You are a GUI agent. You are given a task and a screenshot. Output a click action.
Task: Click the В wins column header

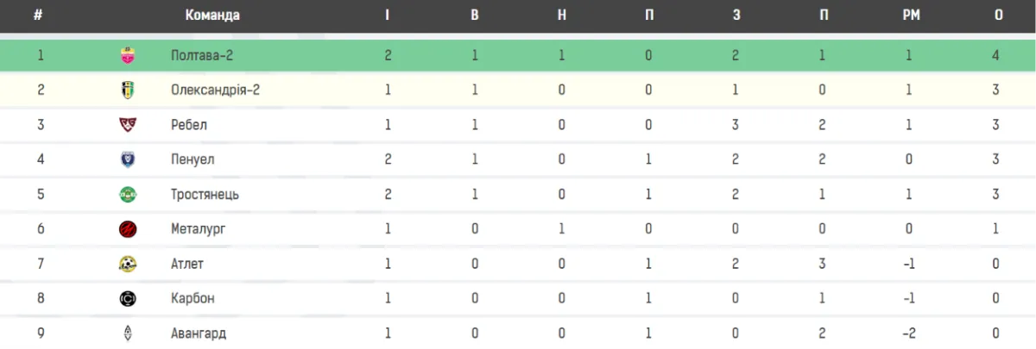[475, 15]
